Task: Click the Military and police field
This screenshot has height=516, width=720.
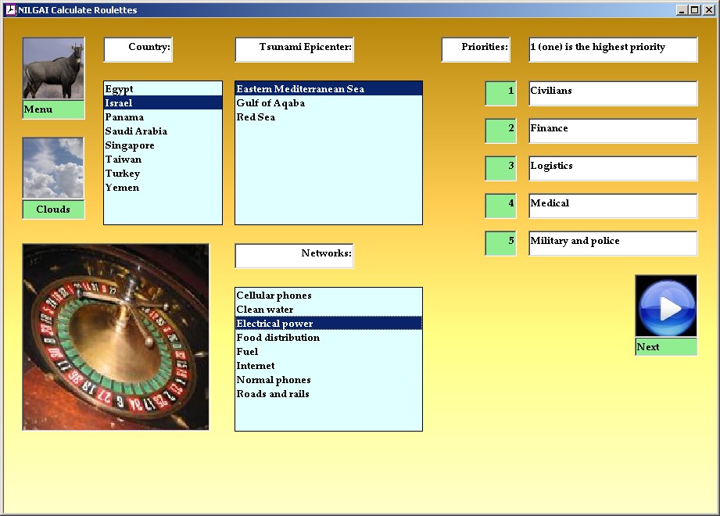Action: pyautogui.click(x=612, y=243)
